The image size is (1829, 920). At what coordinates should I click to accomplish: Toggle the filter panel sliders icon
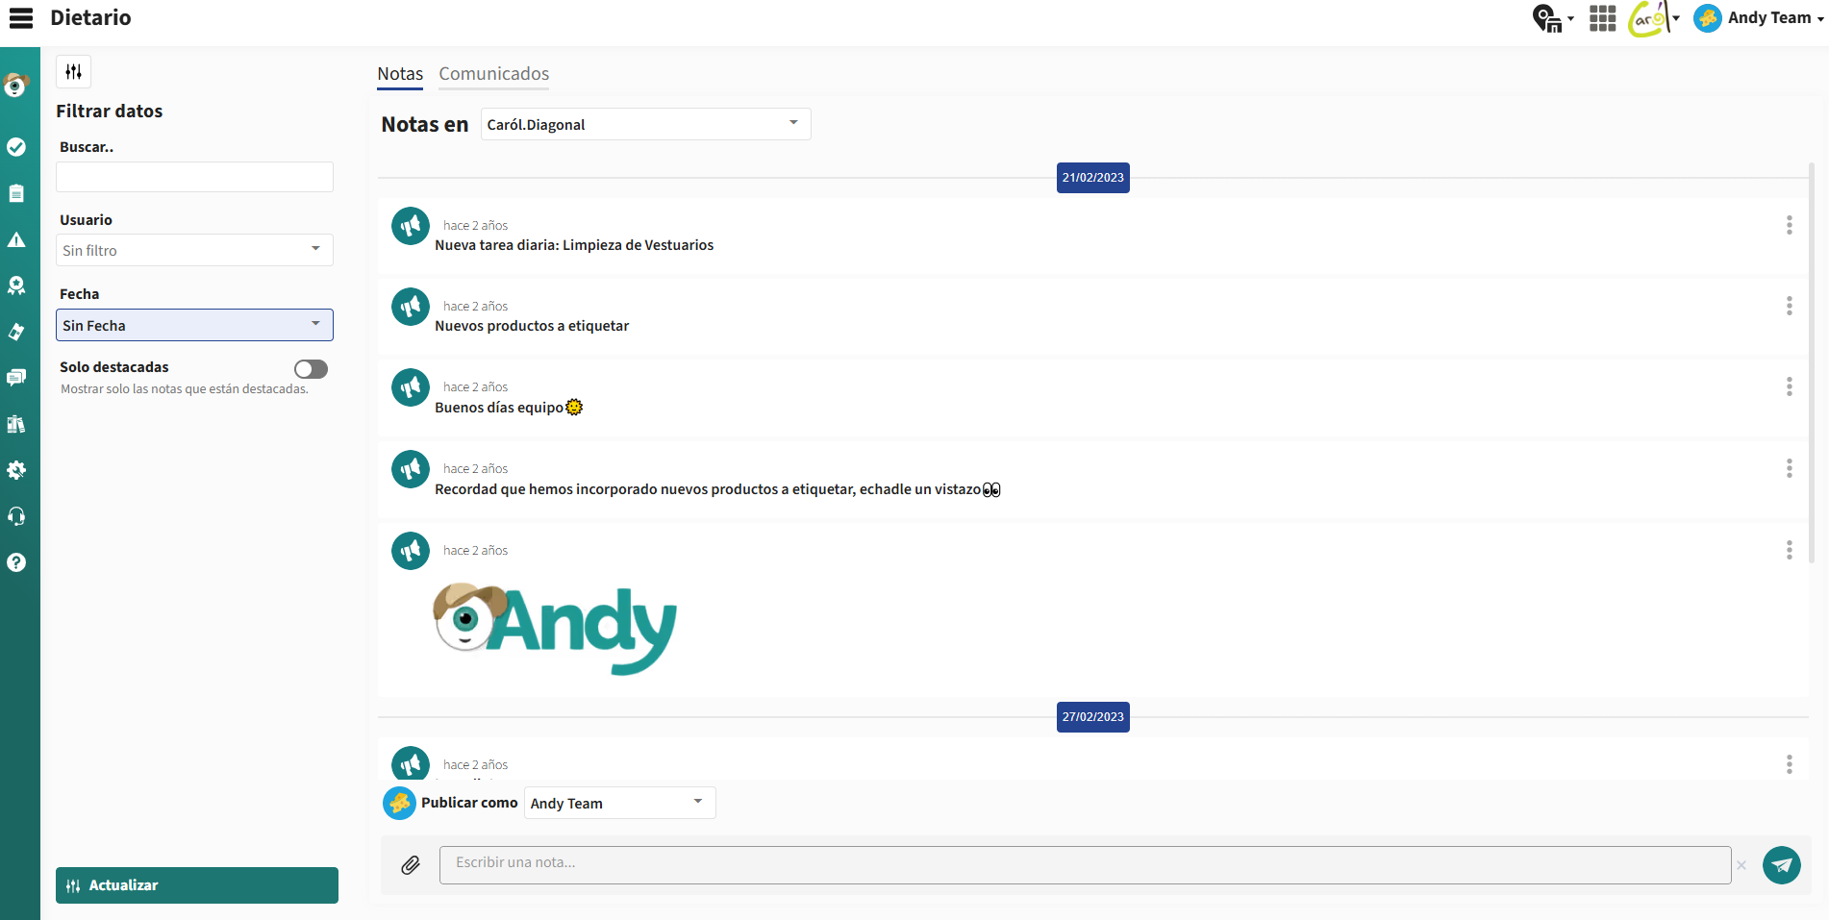74,72
